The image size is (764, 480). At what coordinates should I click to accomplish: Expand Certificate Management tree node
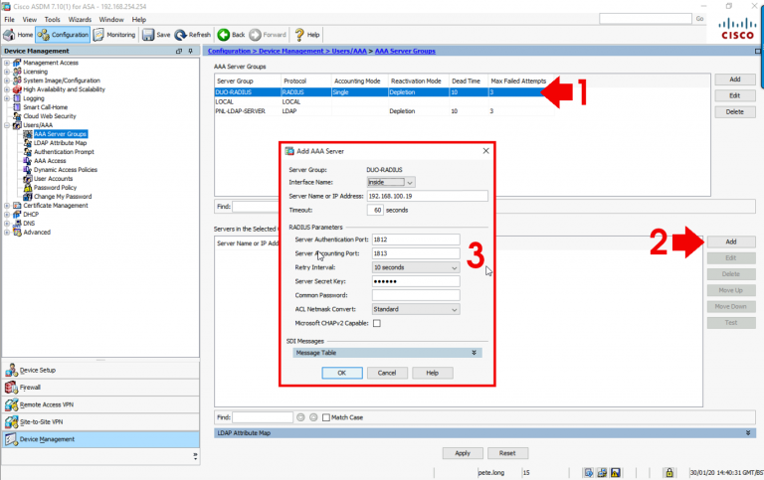[7, 206]
